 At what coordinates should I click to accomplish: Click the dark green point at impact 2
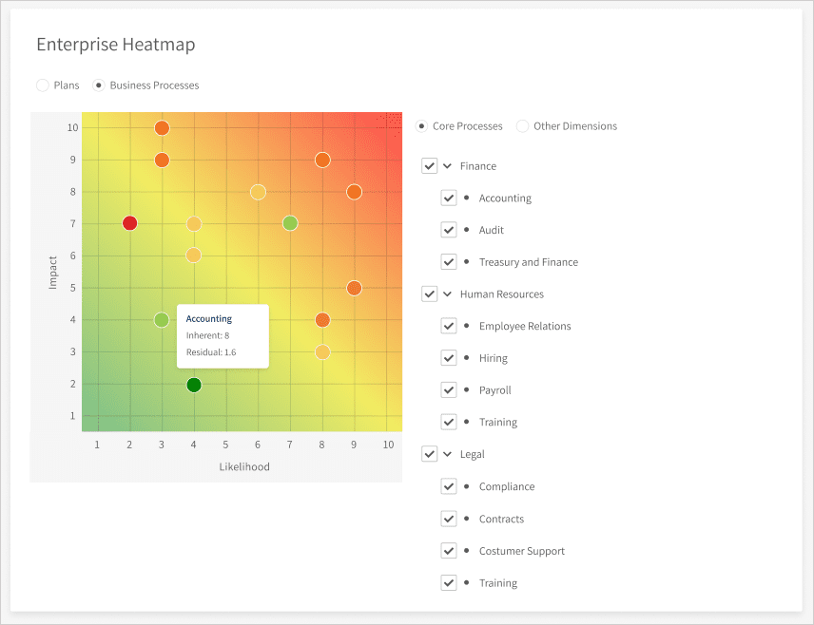pos(193,385)
